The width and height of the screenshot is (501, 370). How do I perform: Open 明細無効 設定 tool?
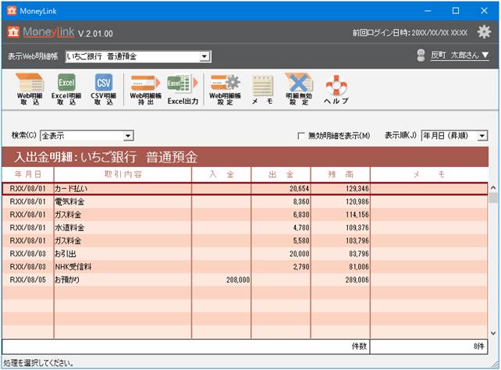point(299,89)
